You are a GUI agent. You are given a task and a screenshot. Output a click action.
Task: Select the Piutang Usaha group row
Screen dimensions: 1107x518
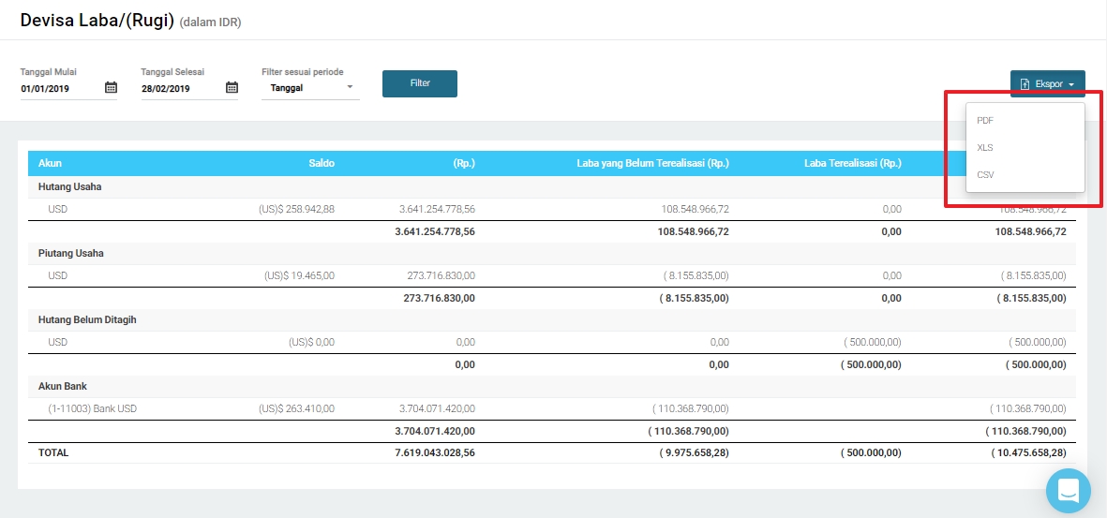[552, 253]
